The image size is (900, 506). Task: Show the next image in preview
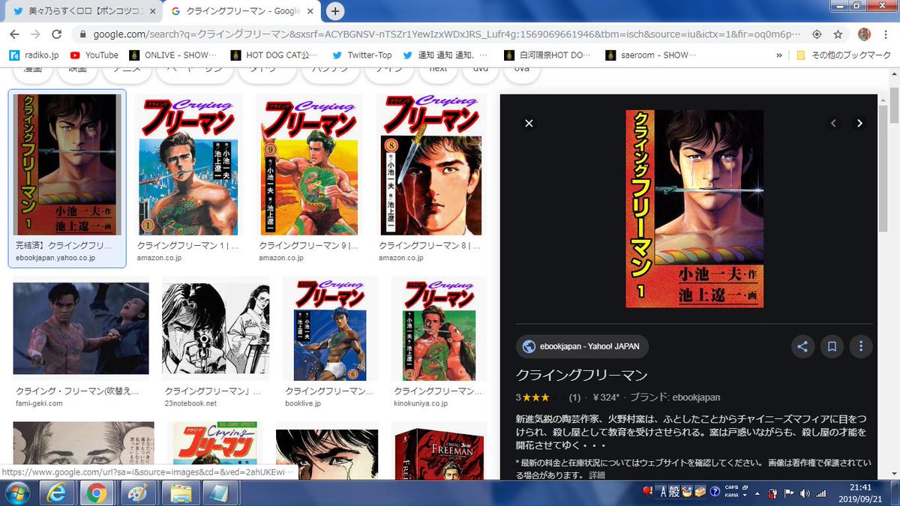[x=859, y=123]
